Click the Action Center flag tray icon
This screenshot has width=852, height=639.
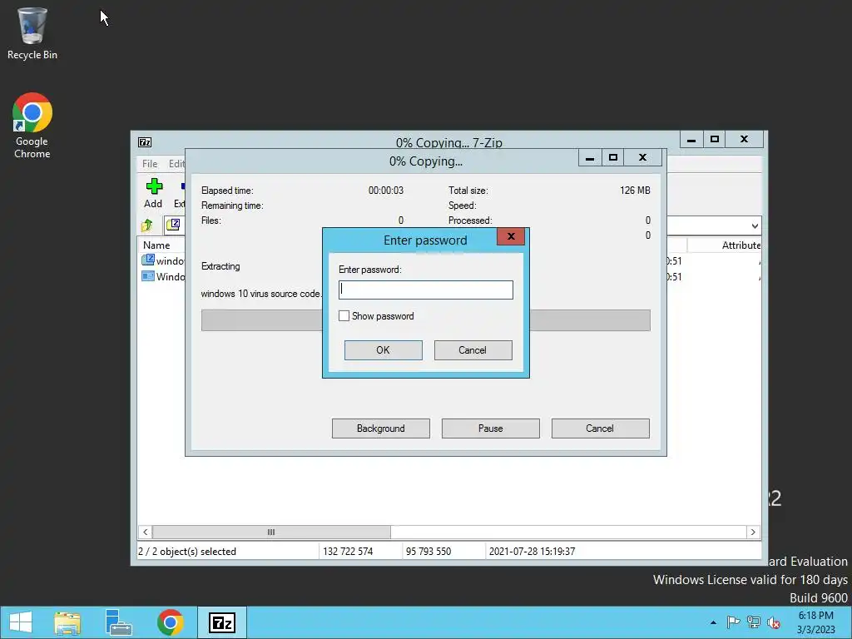[733, 622]
